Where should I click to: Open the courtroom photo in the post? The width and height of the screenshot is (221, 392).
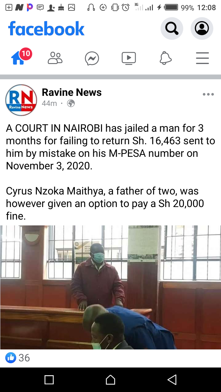[x=110, y=287]
